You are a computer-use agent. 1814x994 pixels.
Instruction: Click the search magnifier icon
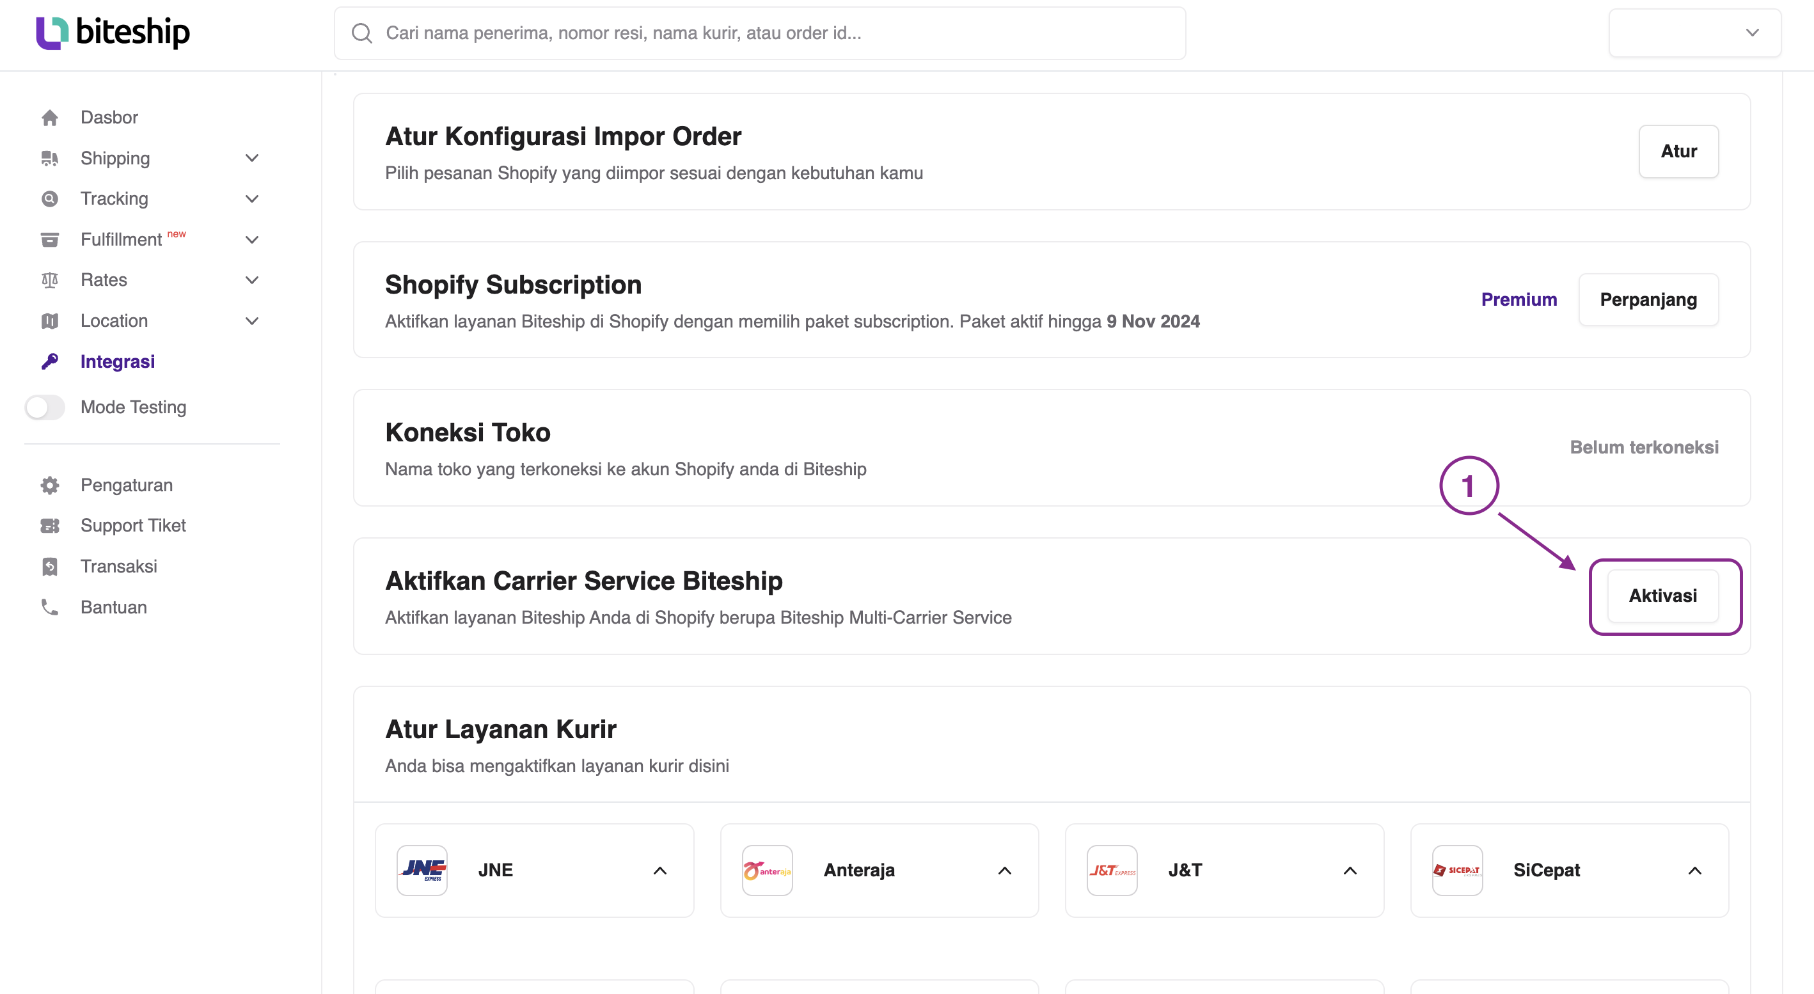[x=362, y=33]
